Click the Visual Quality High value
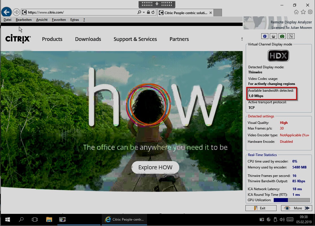 pos(284,123)
